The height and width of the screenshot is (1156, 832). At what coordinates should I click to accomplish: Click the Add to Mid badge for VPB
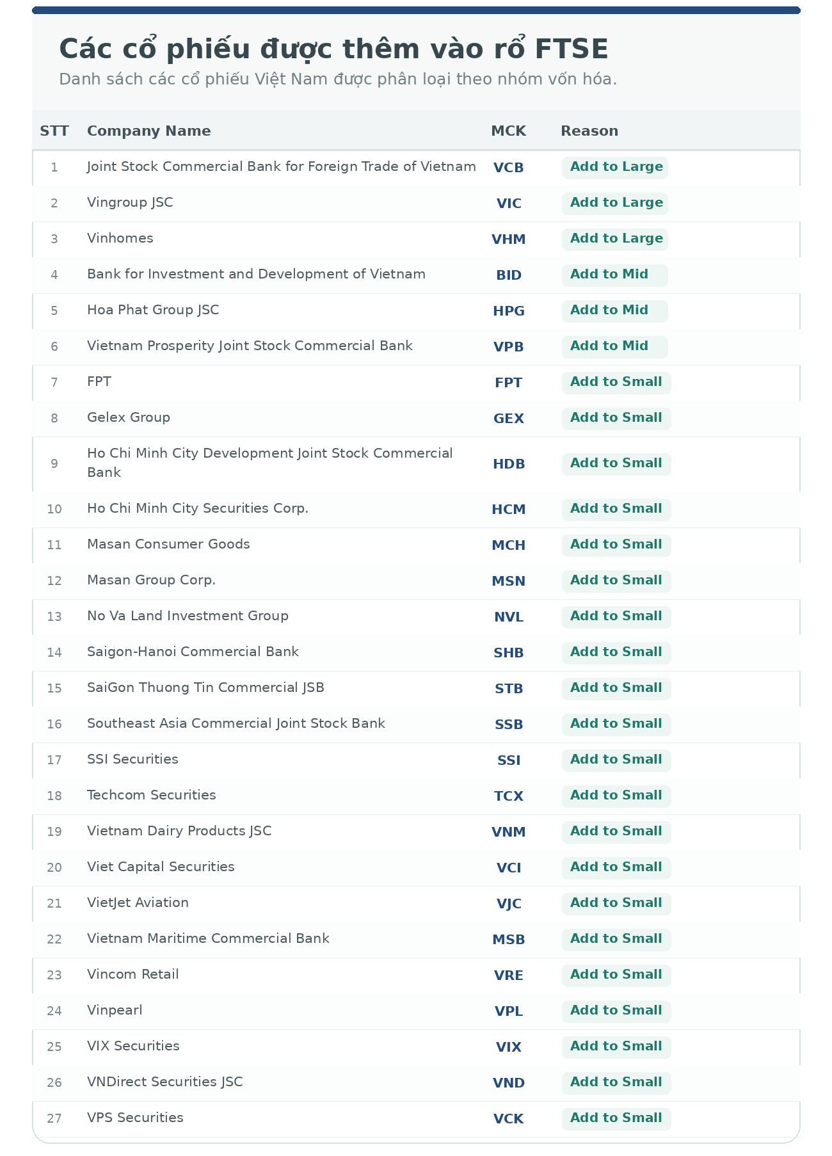click(x=614, y=346)
